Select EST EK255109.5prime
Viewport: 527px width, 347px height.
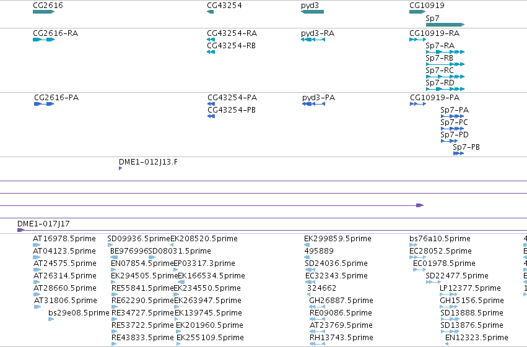[179, 344]
